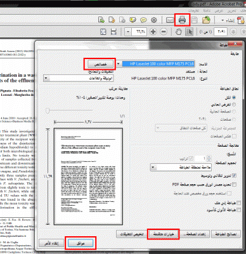Click the Email envelope toolbar icon
The width and height of the screenshot is (246, 254).
coord(170,20)
